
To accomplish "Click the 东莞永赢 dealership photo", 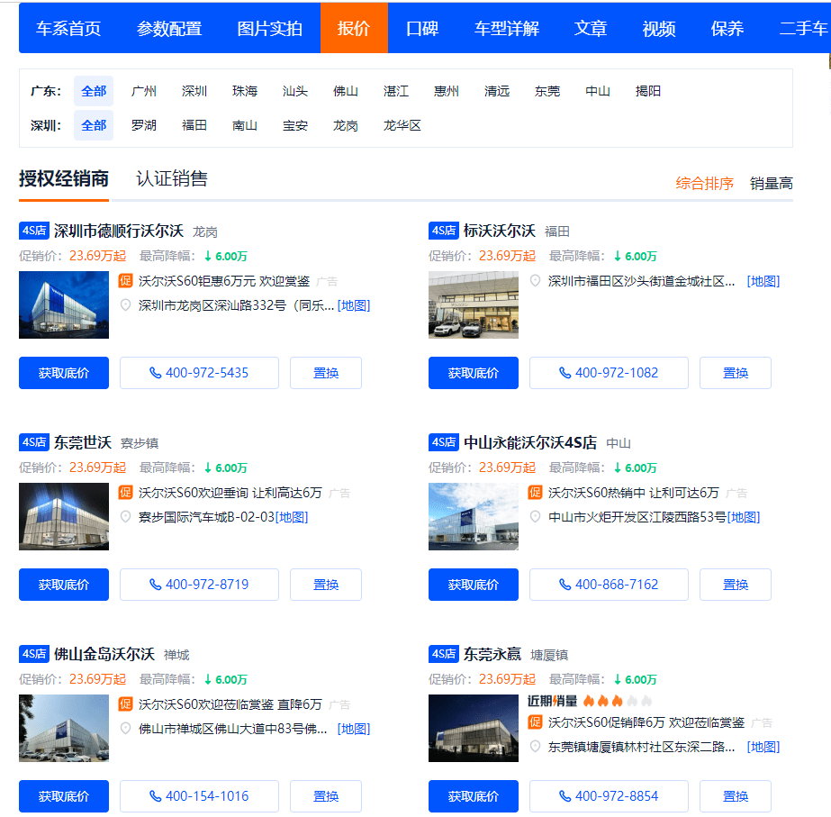I will (x=473, y=728).
